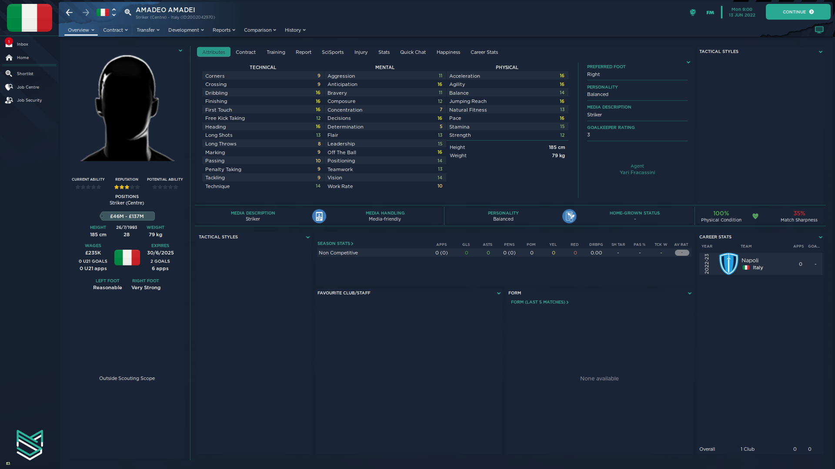Screen dimensions: 835x469
Task: Click the personality icon beside Balanced
Action: pos(569,216)
